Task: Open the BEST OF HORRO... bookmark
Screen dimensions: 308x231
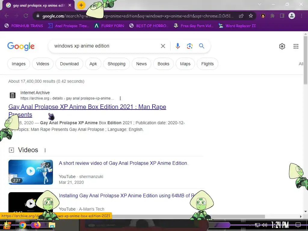Action: (149, 26)
